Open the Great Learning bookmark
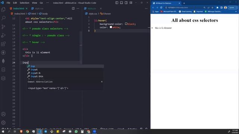 coord(185,12)
